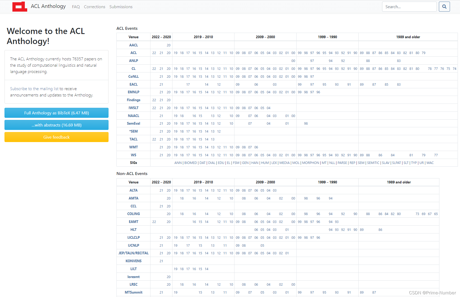Open the CL venue link
460x297 pixels.
134,69
